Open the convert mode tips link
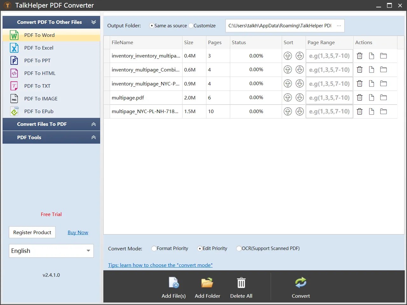This screenshot has height=305, width=407. coord(160,265)
